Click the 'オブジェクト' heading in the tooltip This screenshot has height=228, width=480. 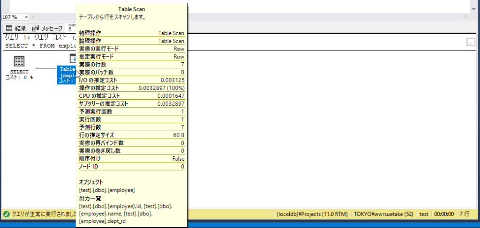pos(91,182)
